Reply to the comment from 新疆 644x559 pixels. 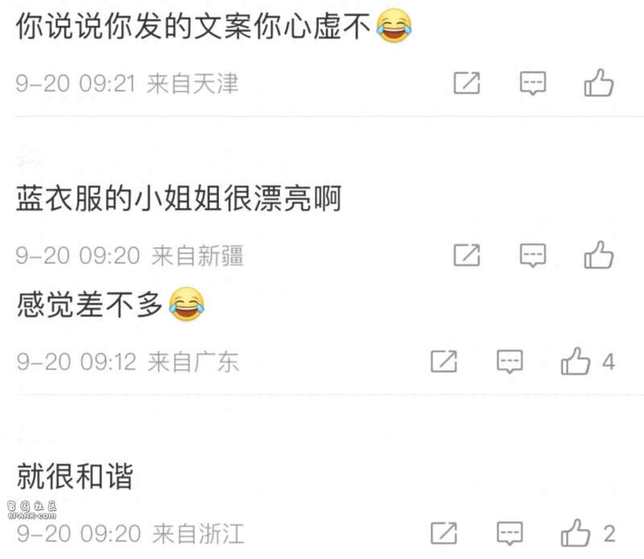(x=533, y=255)
